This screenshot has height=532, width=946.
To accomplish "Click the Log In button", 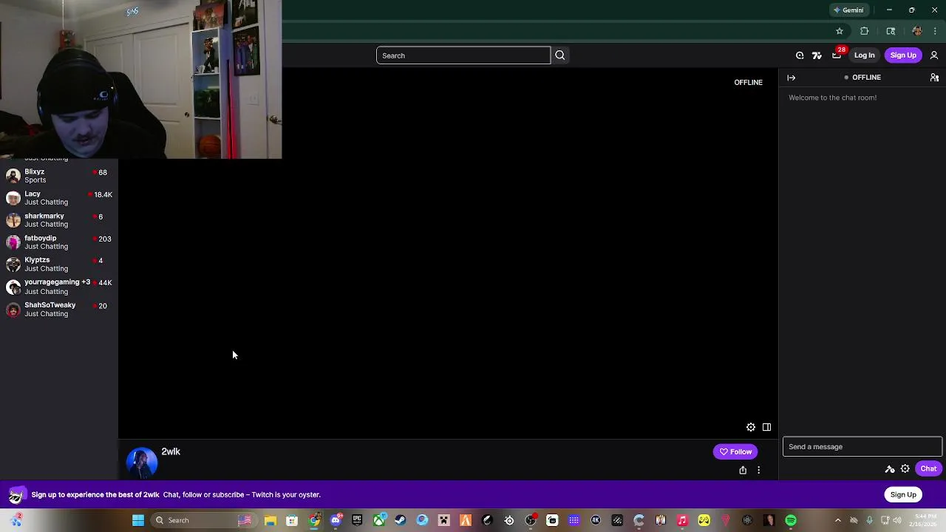I will click(x=864, y=55).
